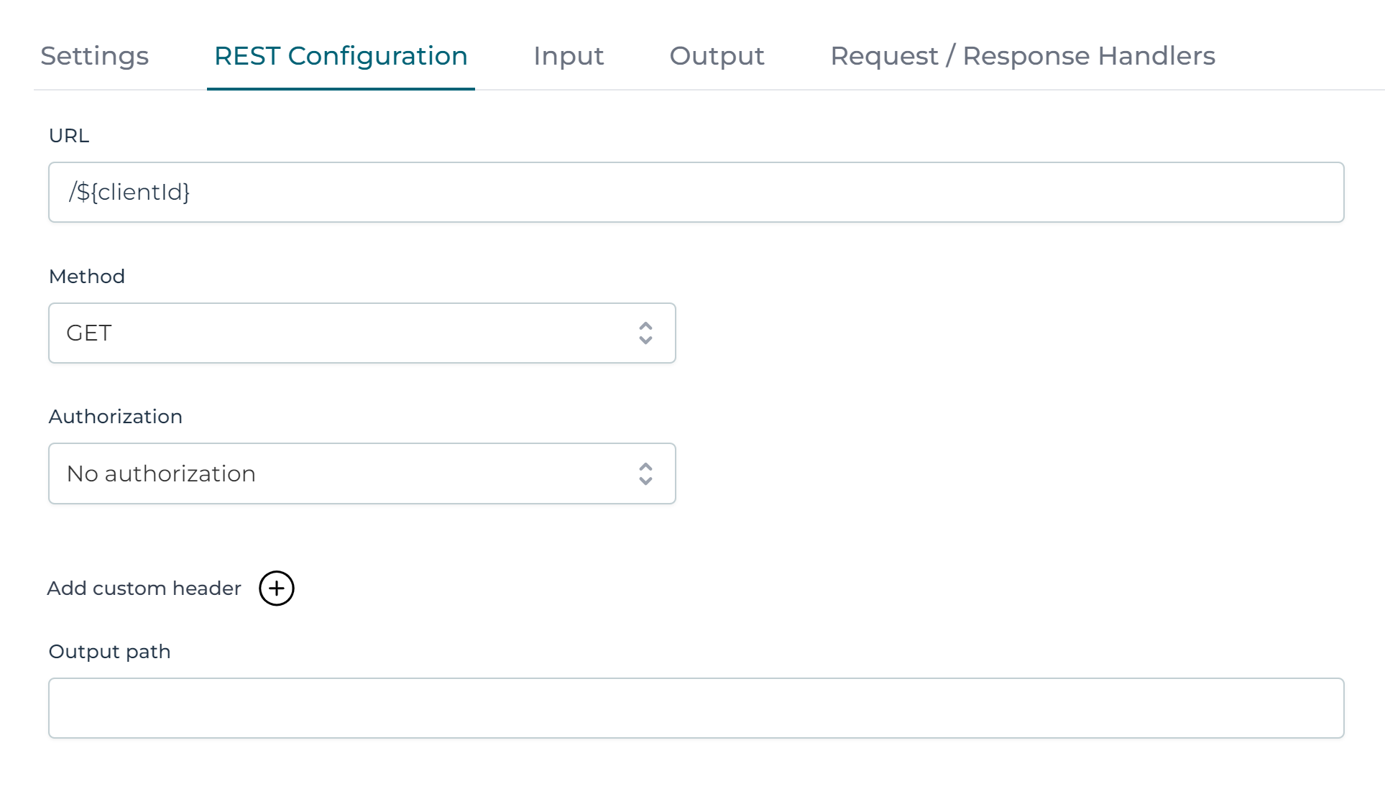Viewport: 1385px width, 799px height.
Task: Click the Authorization dropdown up-down arrows
Action: (645, 474)
